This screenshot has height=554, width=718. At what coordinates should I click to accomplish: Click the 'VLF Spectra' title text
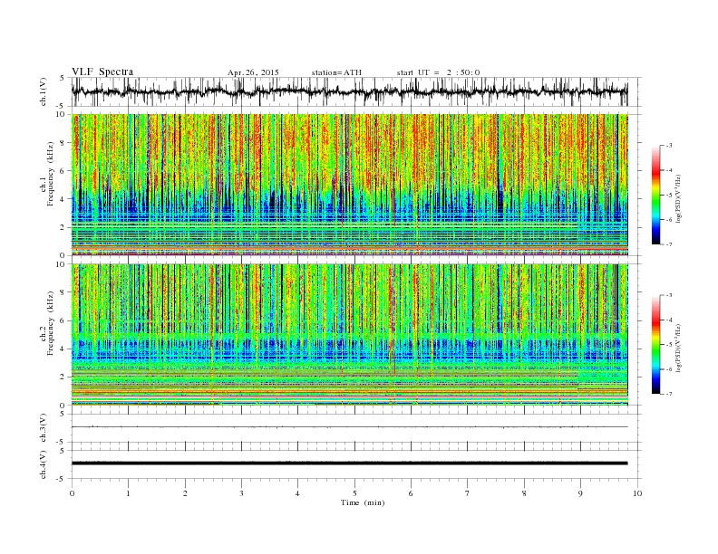(102, 72)
